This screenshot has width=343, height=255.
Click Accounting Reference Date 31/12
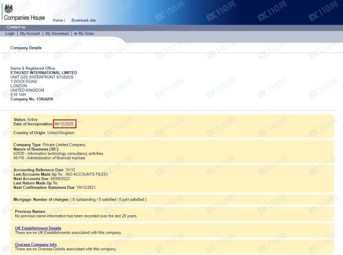pyautogui.click(x=44, y=170)
